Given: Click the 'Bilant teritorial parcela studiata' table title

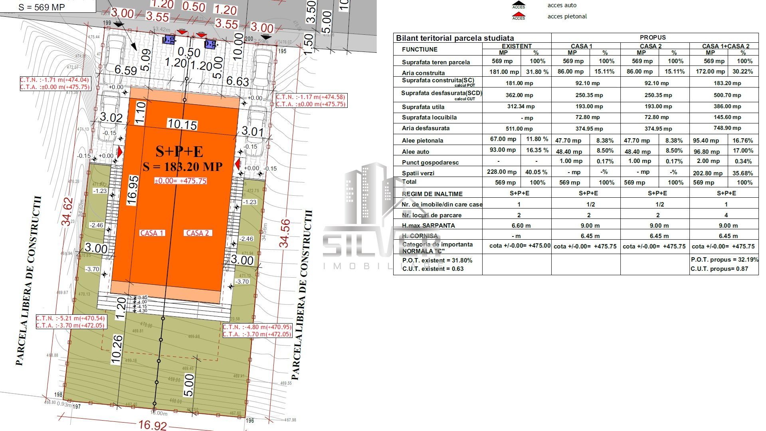Looking at the screenshot, I should pos(455,38).
